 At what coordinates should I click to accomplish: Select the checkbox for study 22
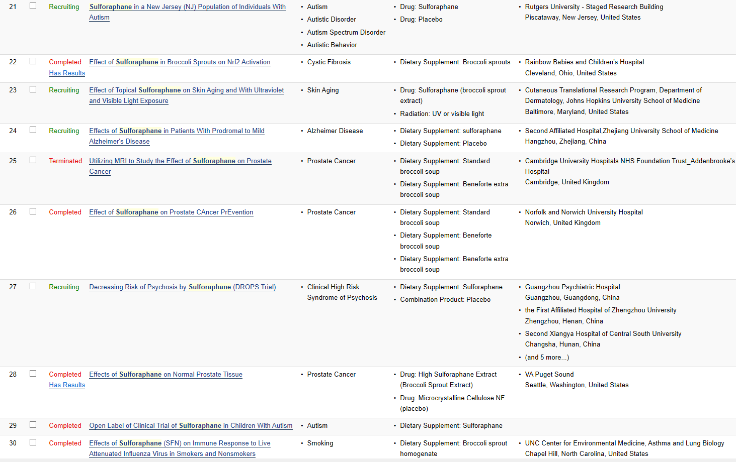click(33, 61)
